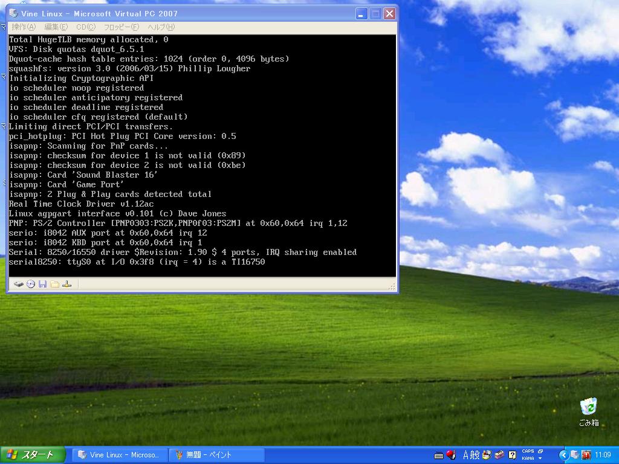Toggle the A input mode indicator
The image size is (619, 464).
point(466,455)
